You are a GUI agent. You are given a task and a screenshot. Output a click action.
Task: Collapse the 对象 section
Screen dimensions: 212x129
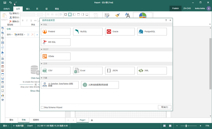pyautogui.click(x=42, y=78)
